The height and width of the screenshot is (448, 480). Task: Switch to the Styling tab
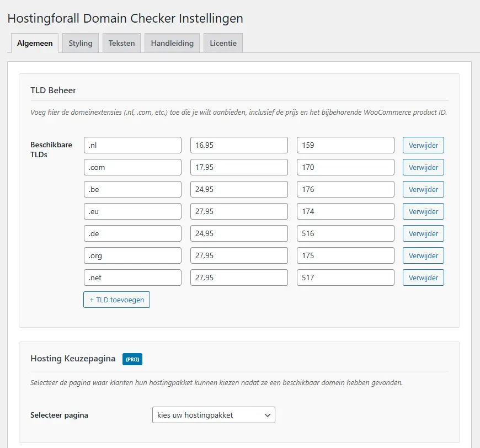(x=81, y=43)
